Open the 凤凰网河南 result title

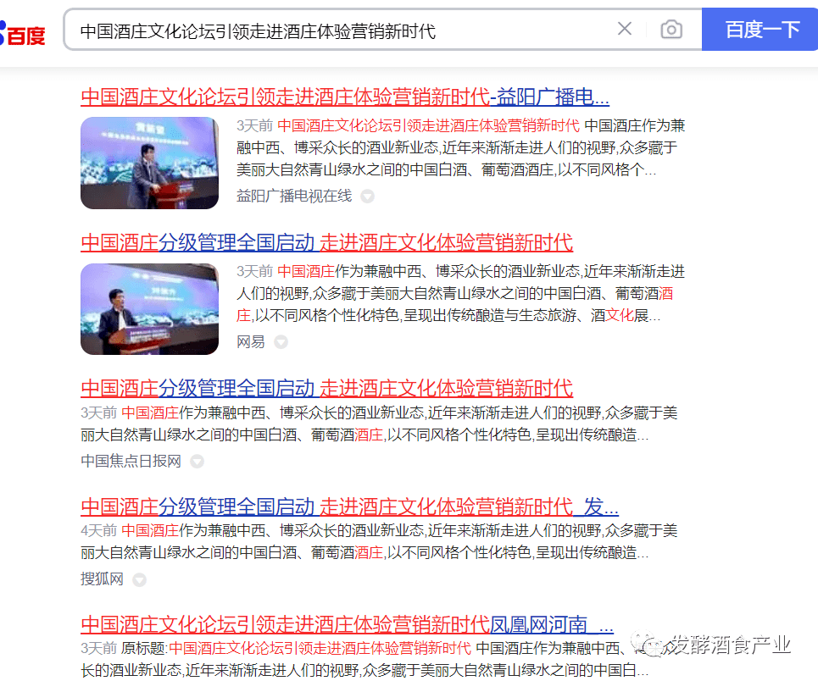[x=347, y=625]
